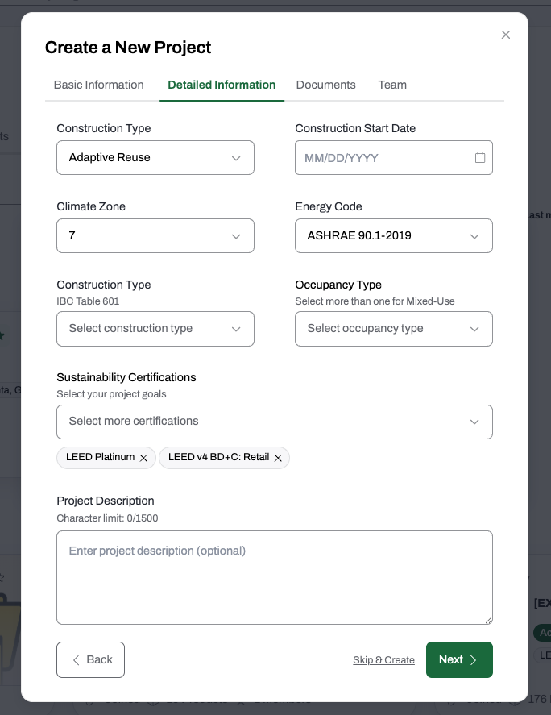
Task: Switch to the Basic Information tab
Action: (x=98, y=85)
